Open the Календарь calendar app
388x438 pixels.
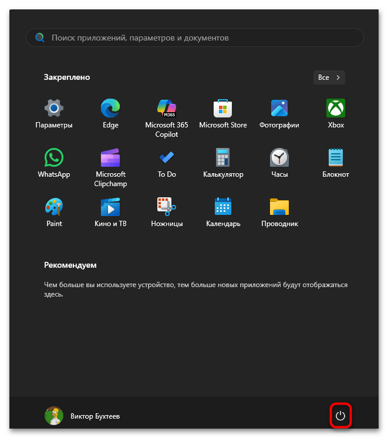pyautogui.click(x=223, y=213)
